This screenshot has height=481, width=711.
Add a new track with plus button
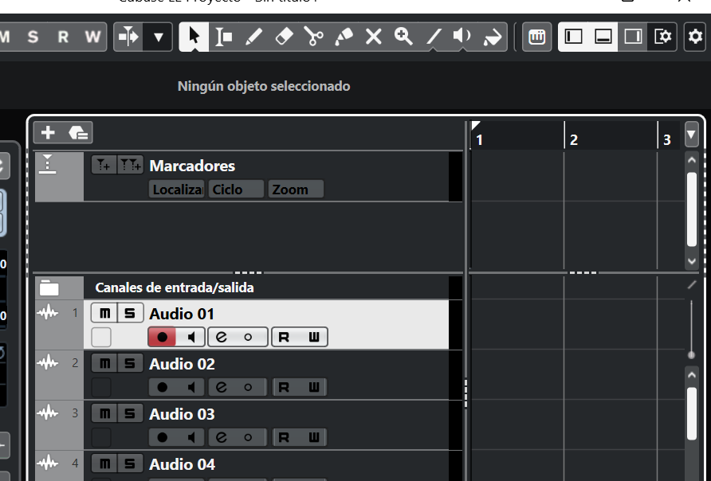click(48, 133)
